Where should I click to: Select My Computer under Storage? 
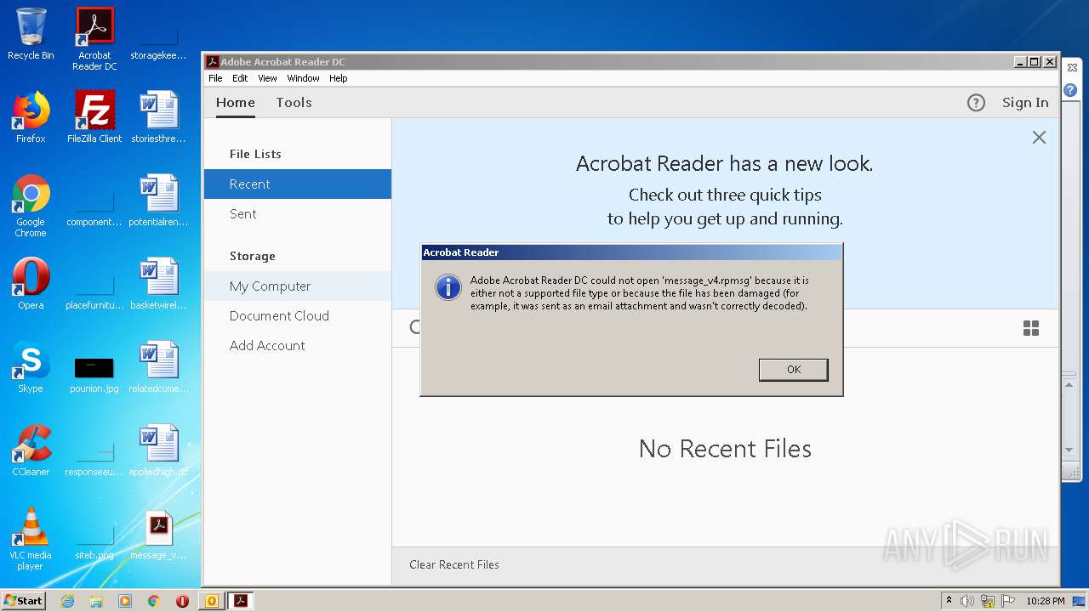[298, 286]
